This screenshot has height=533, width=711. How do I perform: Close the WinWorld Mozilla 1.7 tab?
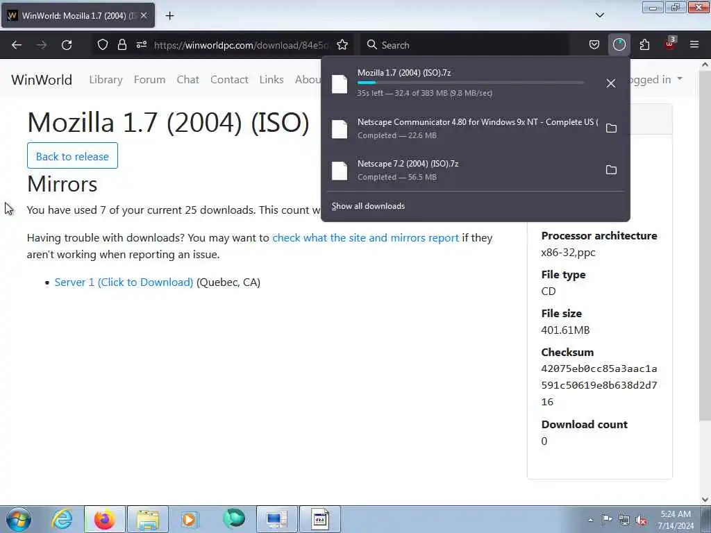pos(144,15)
